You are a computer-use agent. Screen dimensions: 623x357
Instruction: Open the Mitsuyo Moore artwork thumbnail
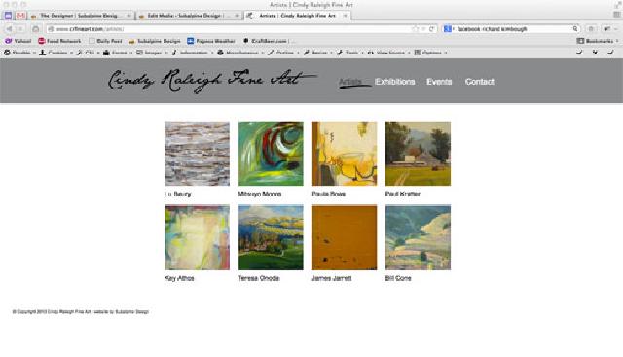coord(271,154)
